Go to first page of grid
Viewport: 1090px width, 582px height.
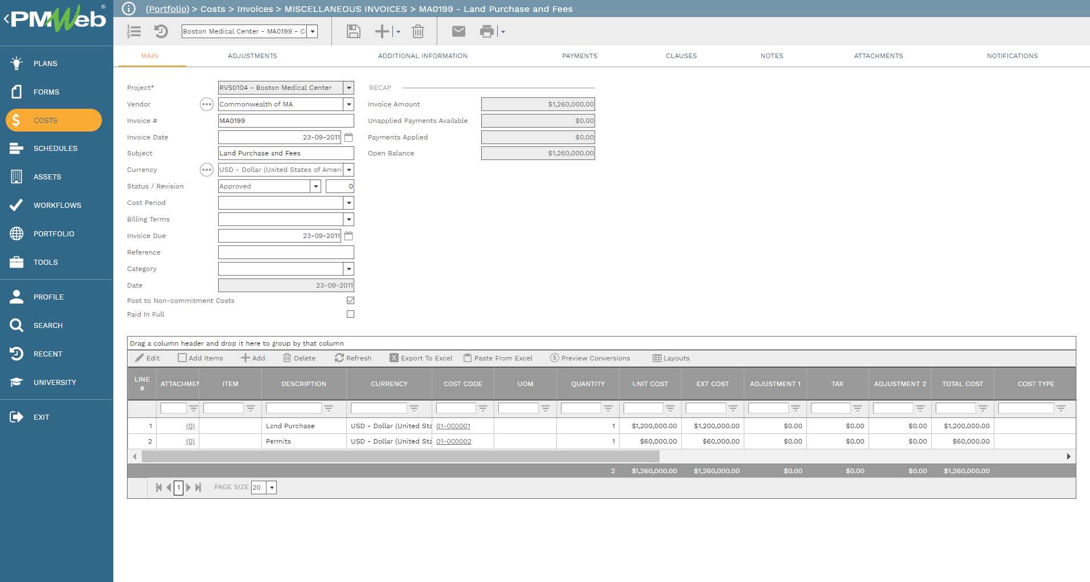[x=159, y=487]
